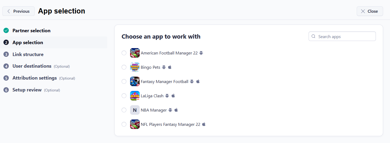
Task: Click the American Football Manager 22 app icon
Action: point(135,53)
